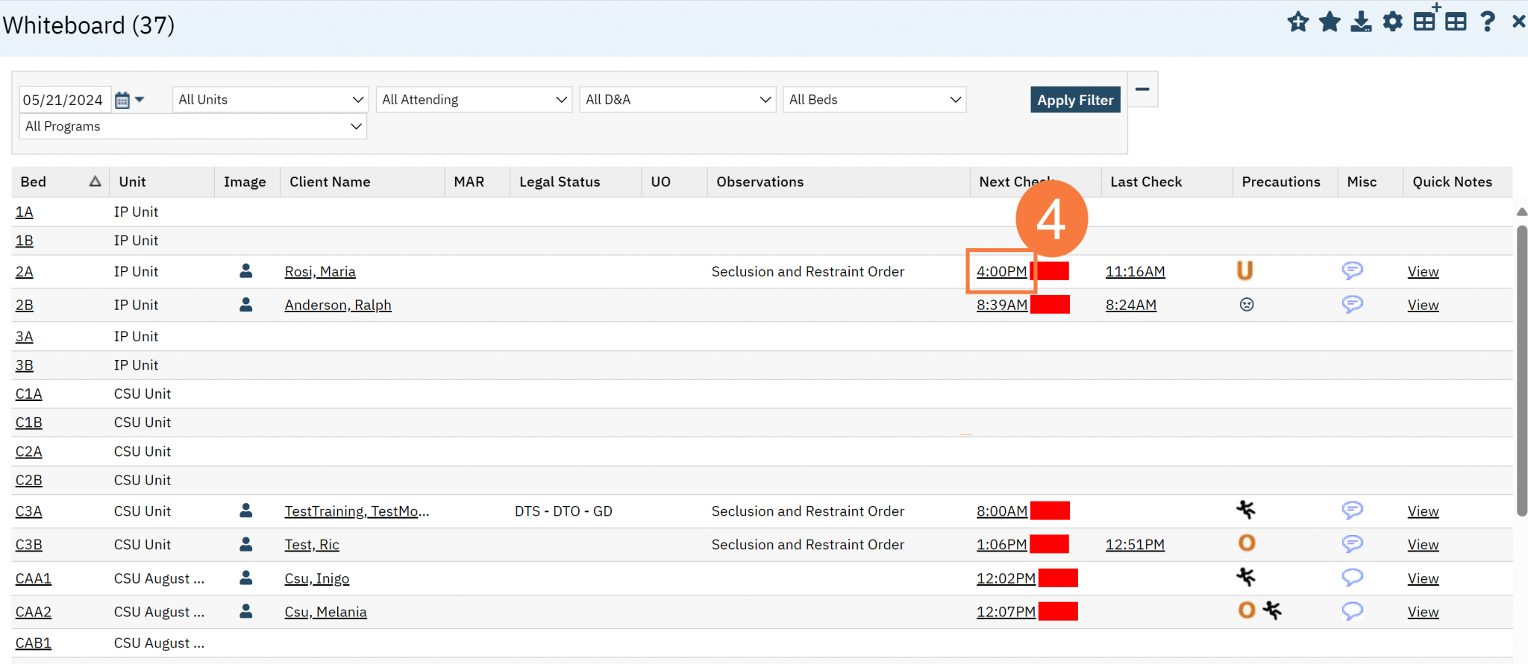Click the export download icon
The image size is (1528, 664).
(1361, 22)
